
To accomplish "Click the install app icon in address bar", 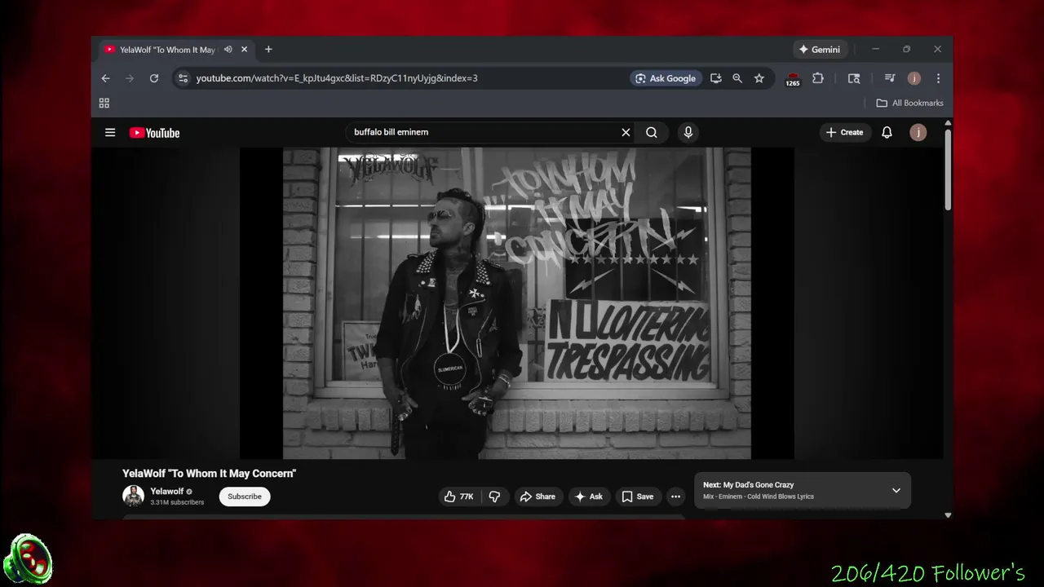I will pos(715,78).
